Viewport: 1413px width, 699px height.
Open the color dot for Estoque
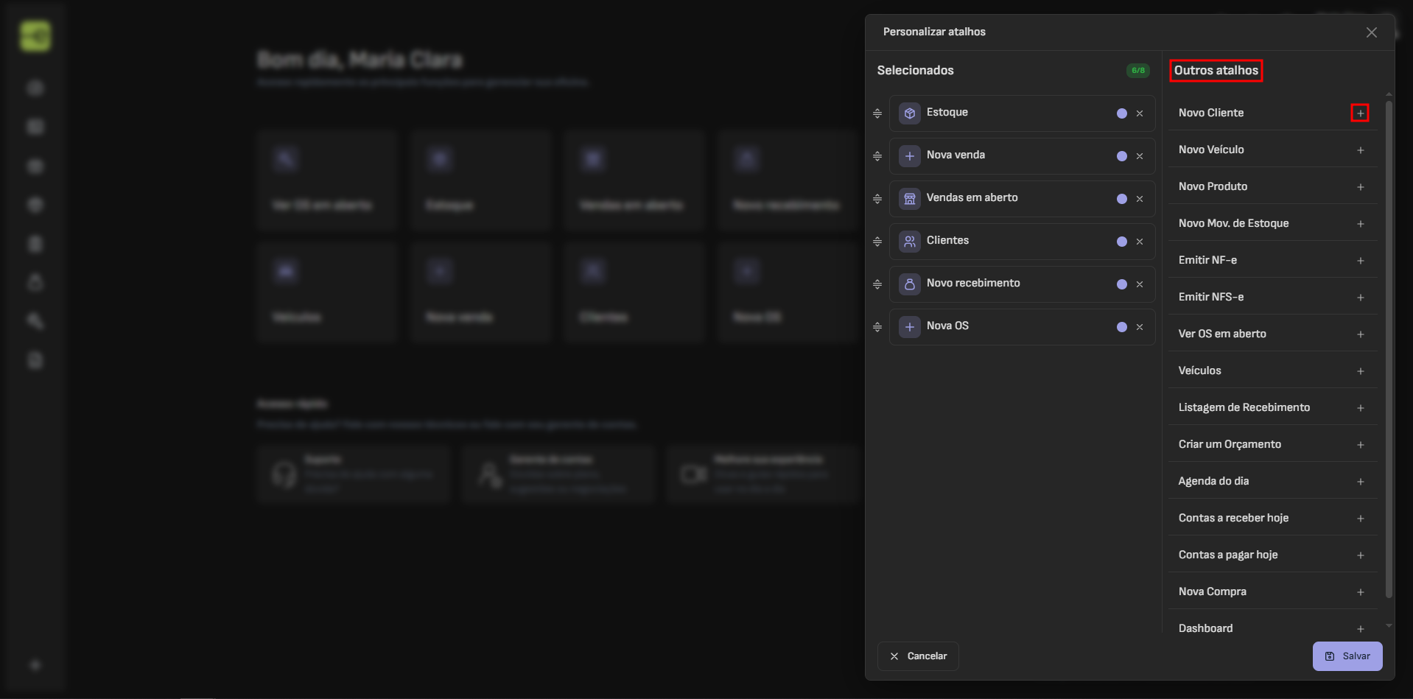click(1121, 113)
